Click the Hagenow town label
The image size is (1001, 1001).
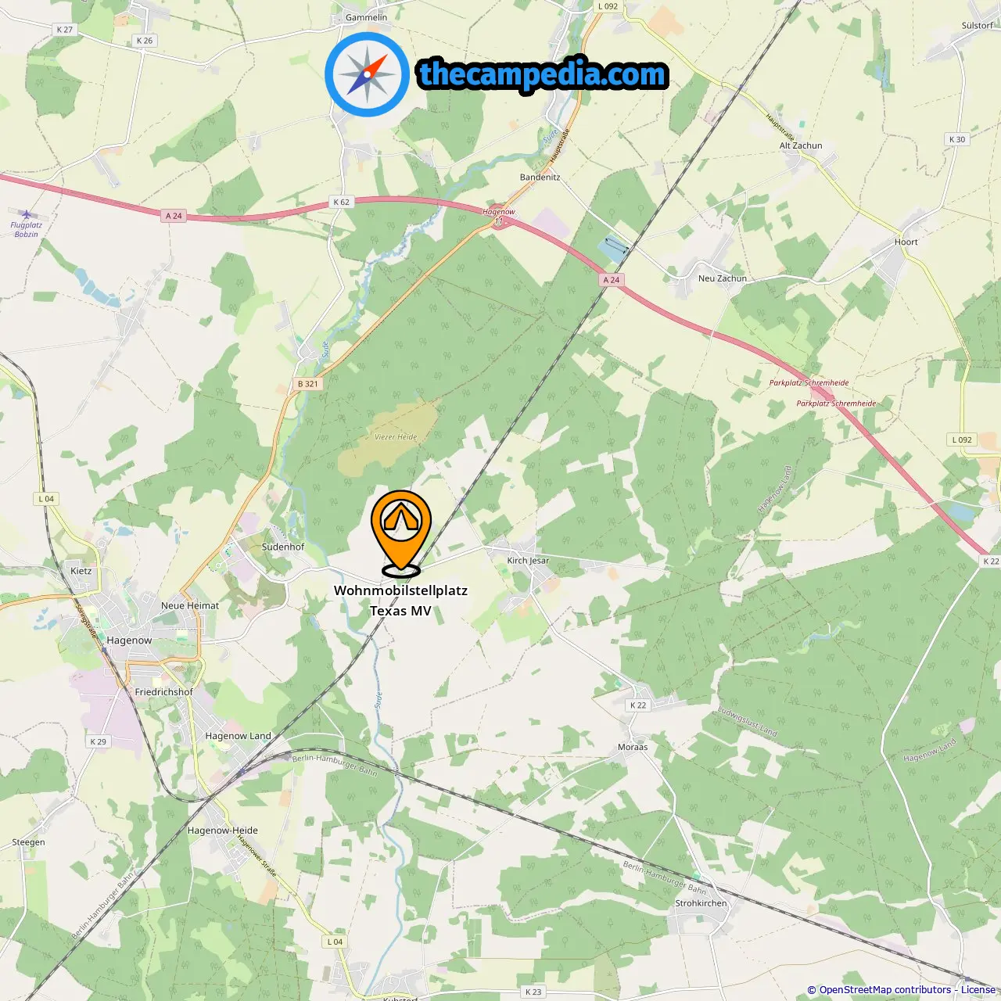tap(129, 640)
